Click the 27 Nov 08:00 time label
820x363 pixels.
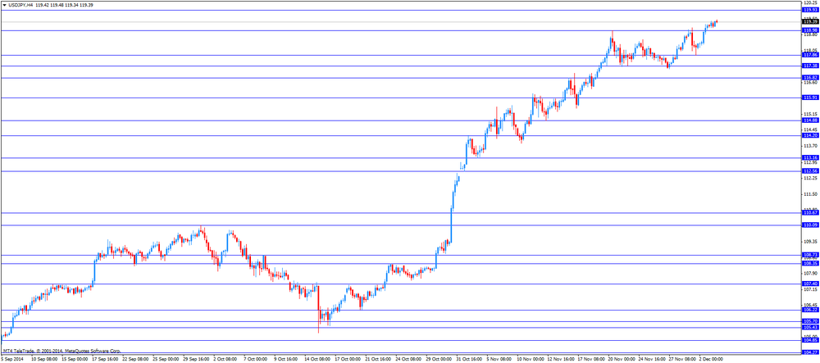681,360
